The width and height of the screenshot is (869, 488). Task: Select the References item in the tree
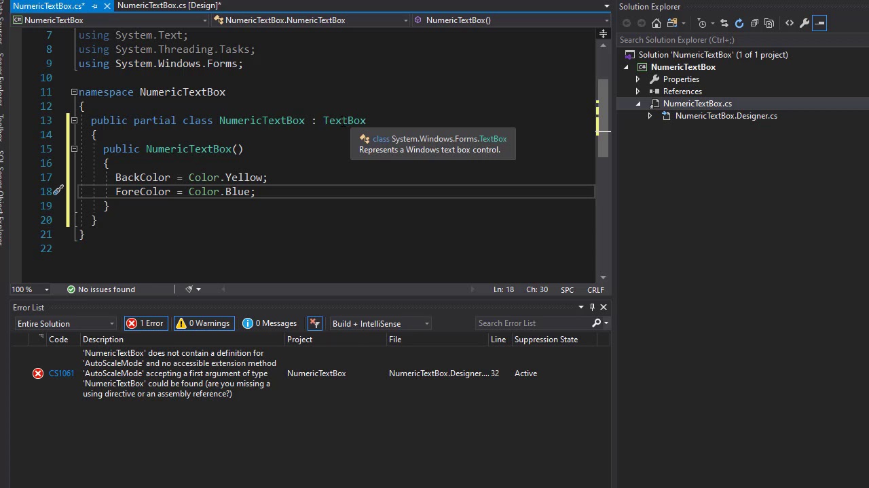682,91
